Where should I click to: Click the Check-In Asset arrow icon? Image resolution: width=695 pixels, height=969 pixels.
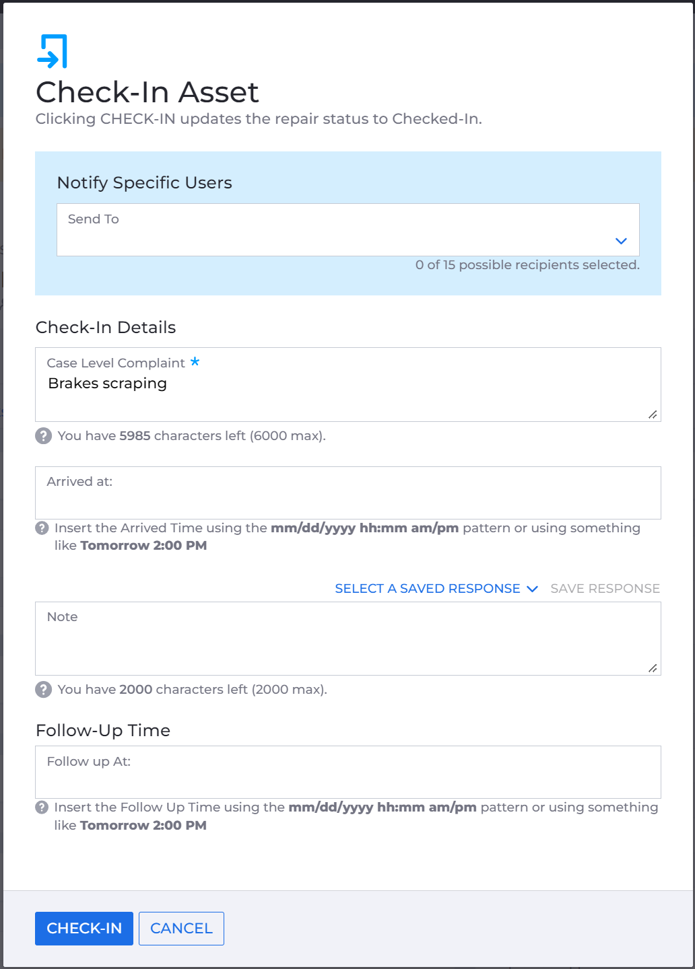pos(53,51)
